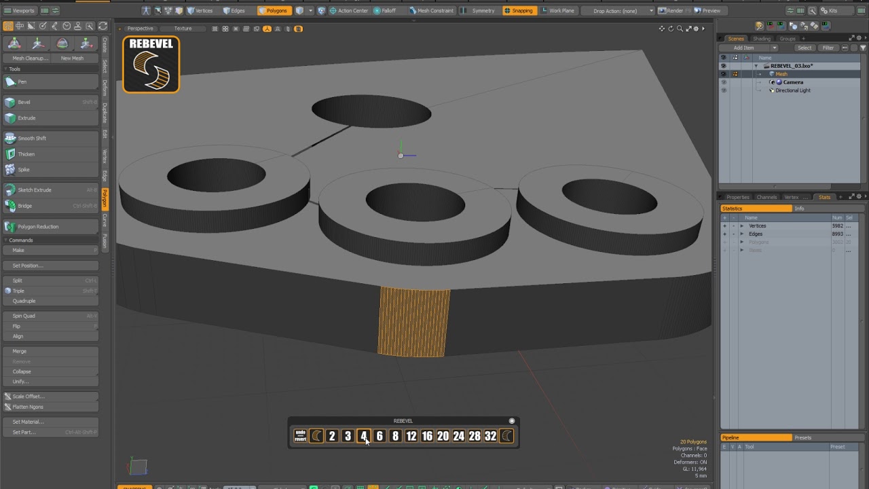
Task: Click the Spin Quad command
Action: (x=50, y=316)
